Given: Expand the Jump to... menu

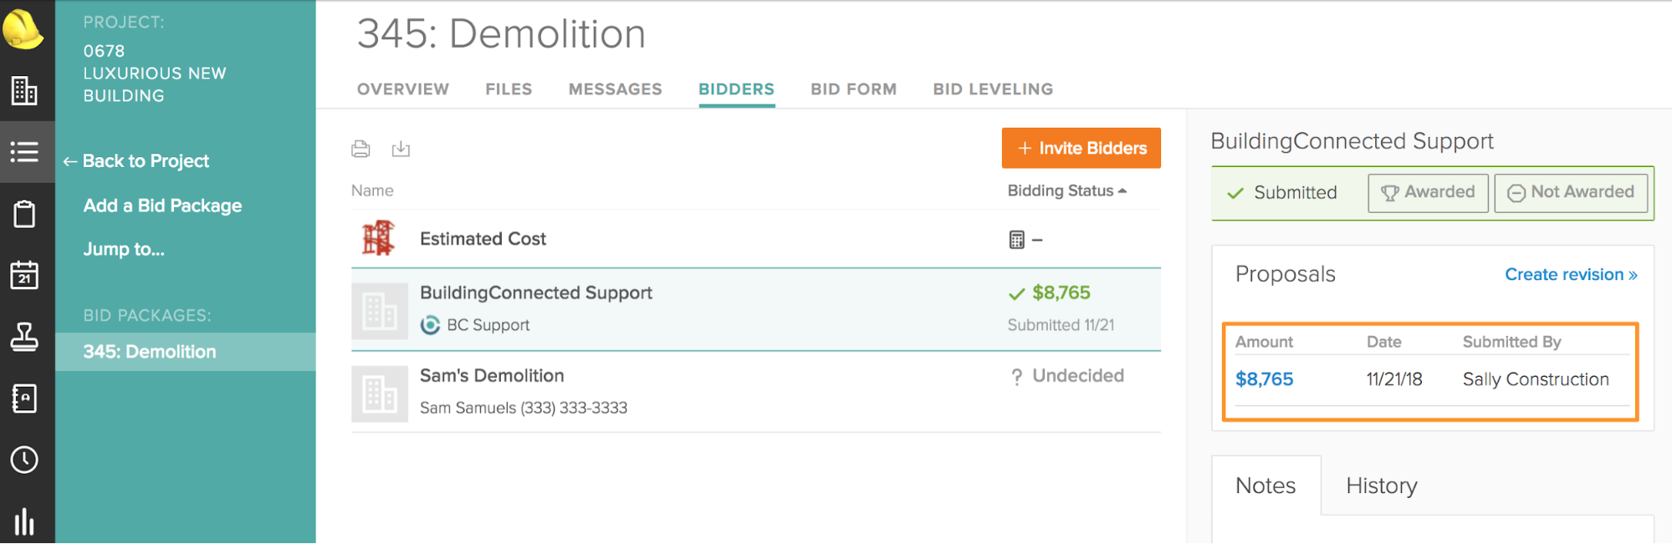Looking at the screenshot, I should pos(124,249).
